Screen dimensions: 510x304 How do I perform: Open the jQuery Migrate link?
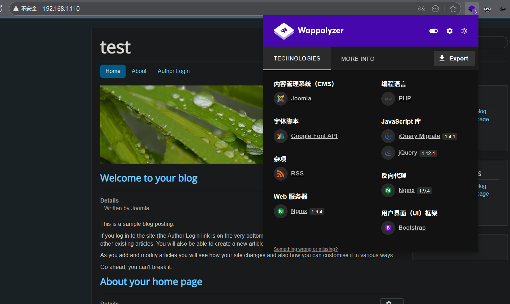(x=419, y=136)
